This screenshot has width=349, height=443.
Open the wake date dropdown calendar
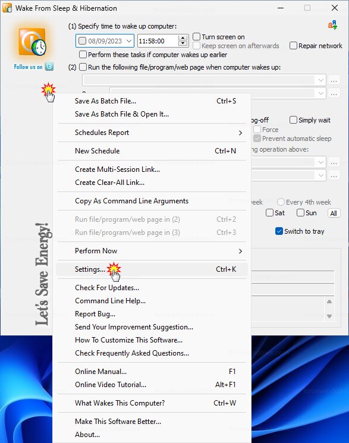point(129,41)
